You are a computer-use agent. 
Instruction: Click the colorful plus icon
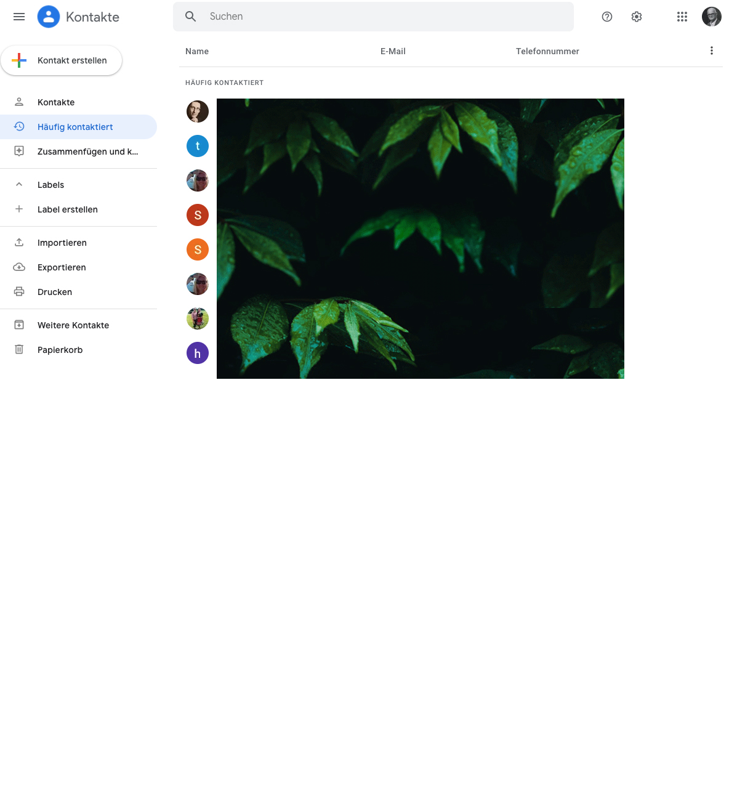(19, 60)
